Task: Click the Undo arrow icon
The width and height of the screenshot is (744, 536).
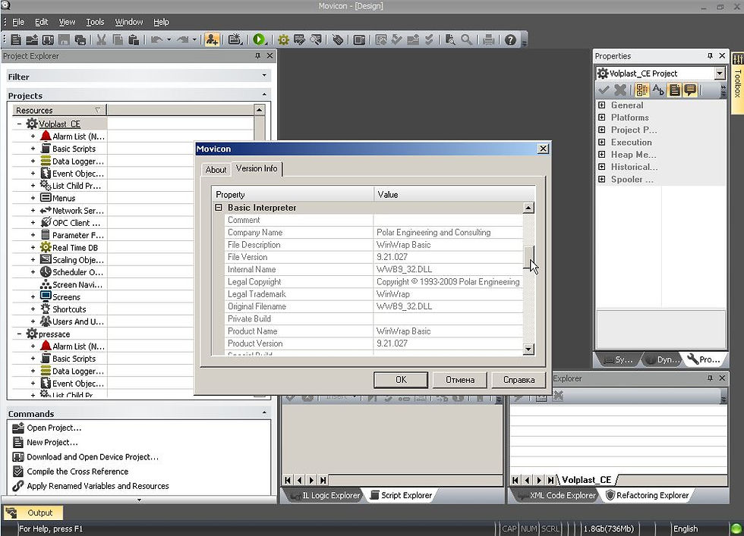Action: pos(156,40)
